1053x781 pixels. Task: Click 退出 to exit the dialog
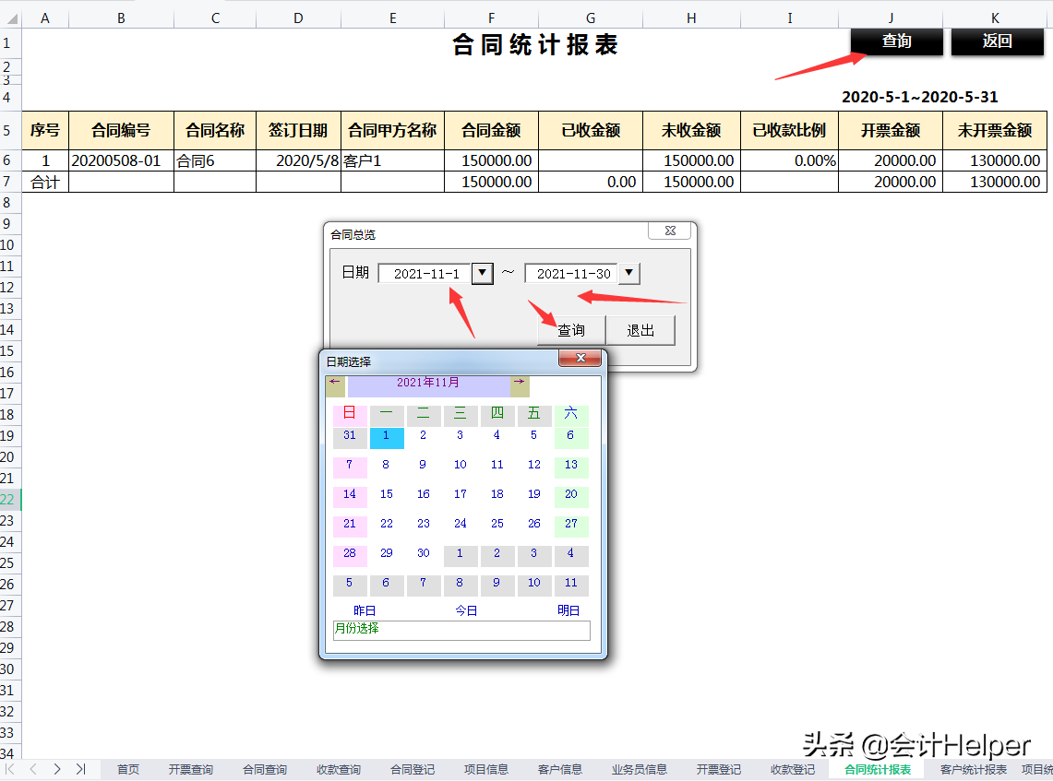coord(640,329)
